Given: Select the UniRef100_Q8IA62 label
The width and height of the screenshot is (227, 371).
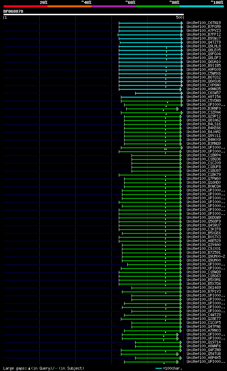Looking at the screenshot, I should point(204,120).
